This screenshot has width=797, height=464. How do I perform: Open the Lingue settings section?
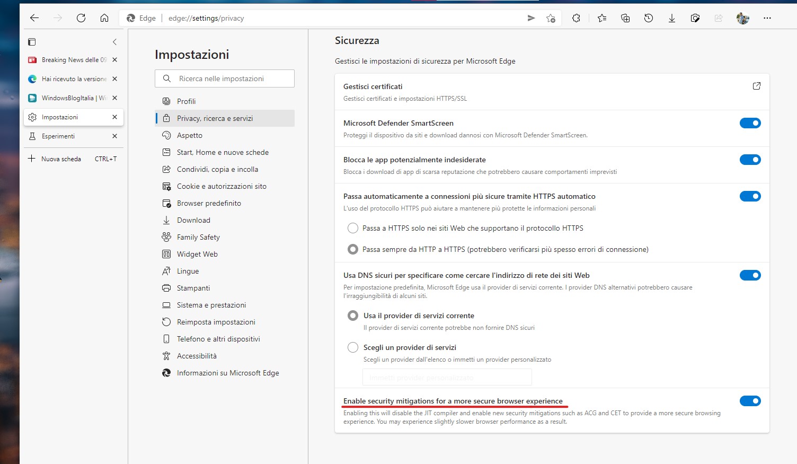[225, 271]
